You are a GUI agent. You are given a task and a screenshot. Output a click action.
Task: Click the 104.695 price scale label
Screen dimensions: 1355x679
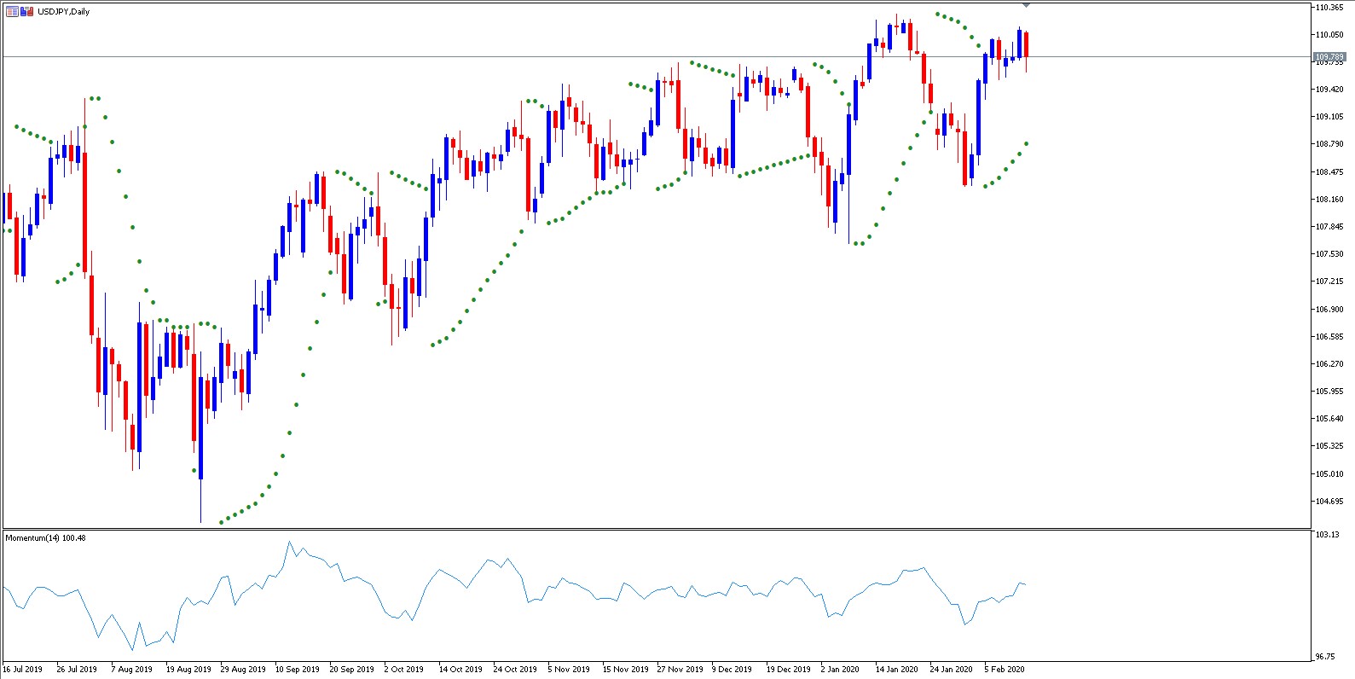1329,502
